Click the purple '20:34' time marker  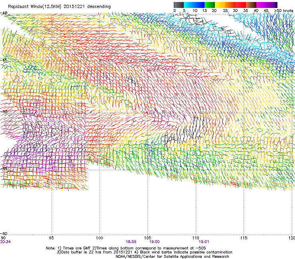coord(6,242)
